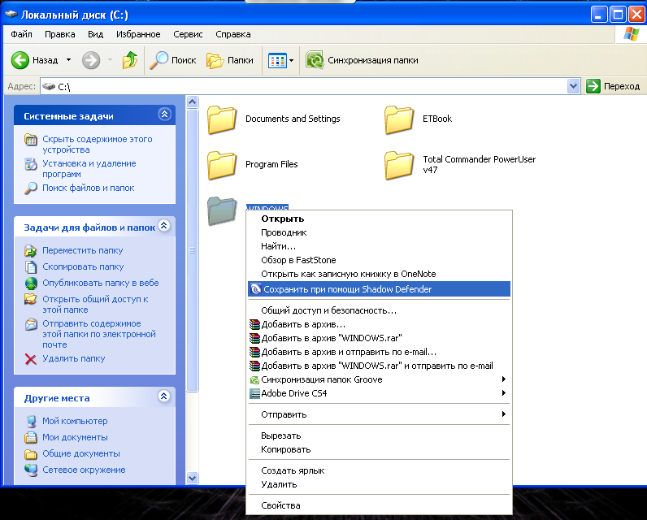Expand Adobe Drive CS4 submenu arrow
647x520 pixels.
pos(503,393)
